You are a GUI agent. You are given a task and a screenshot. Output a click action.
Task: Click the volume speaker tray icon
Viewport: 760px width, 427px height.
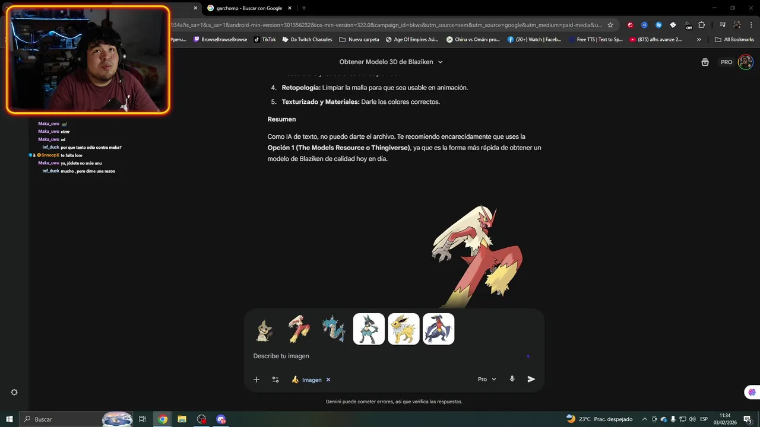coord(692,419)
